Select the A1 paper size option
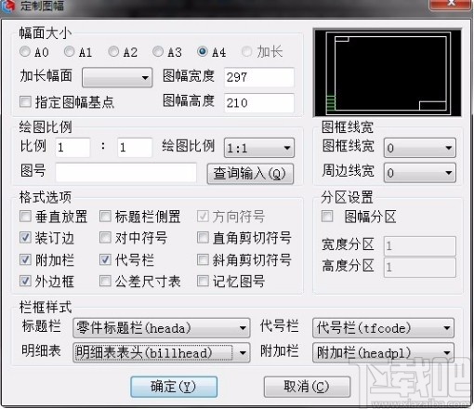 [69, 51]
